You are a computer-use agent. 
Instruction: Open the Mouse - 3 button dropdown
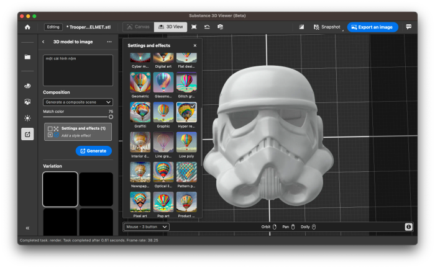147,227
